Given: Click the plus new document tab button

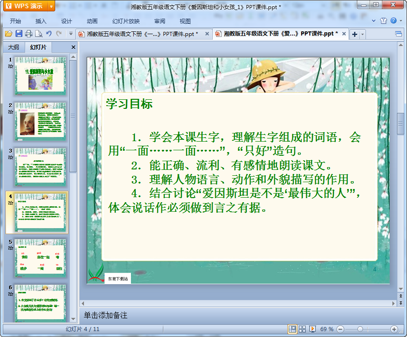Looking at the screenshot, I should [x=355, y=34].
